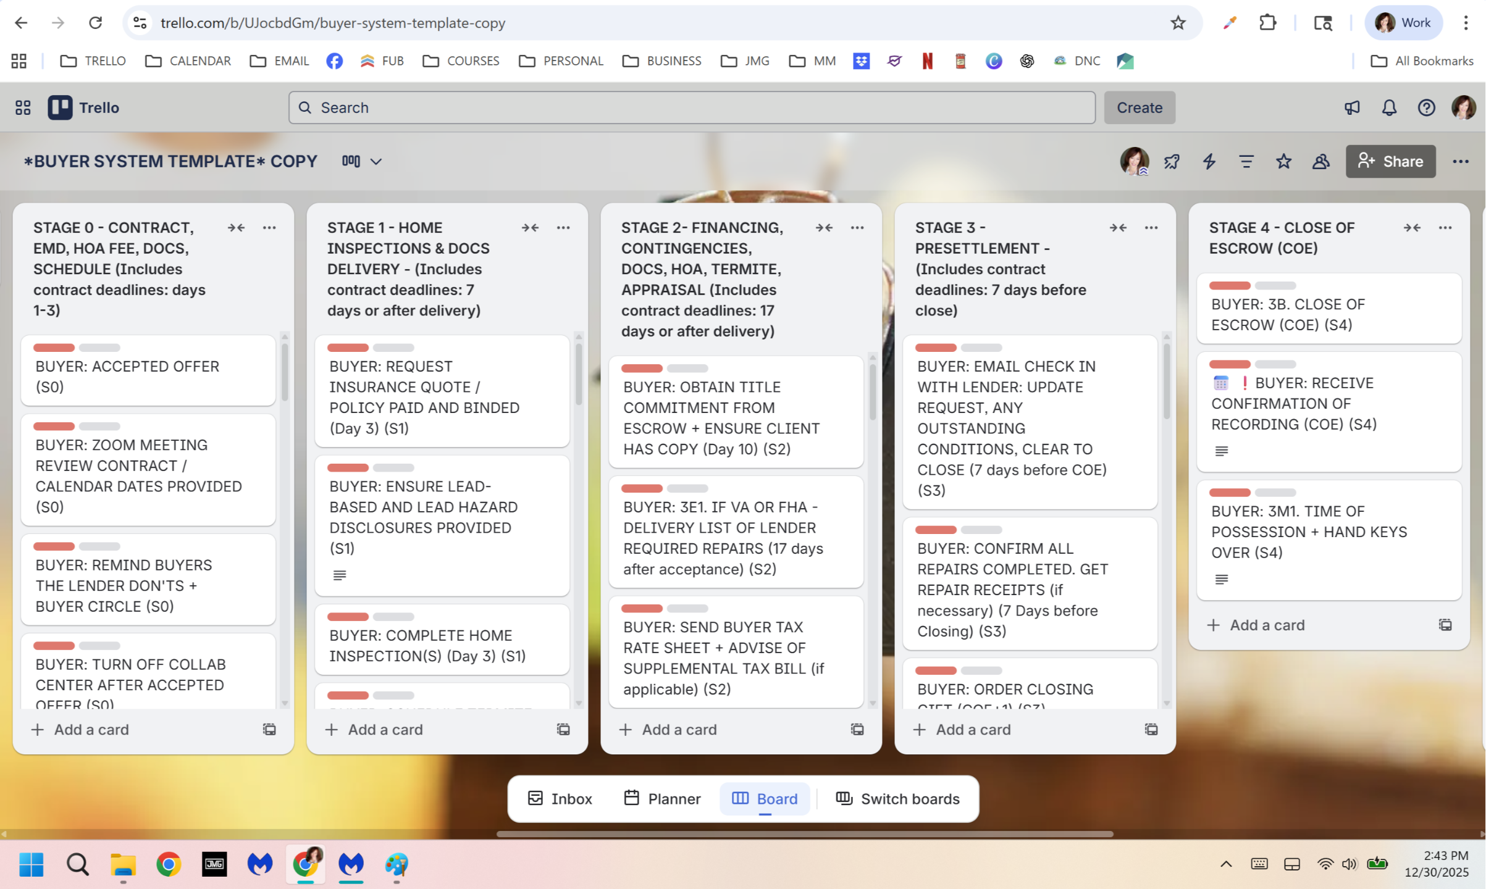1486x889 pixels.
Task: Click the automation lightning bolt icon
Action: 1209,161
